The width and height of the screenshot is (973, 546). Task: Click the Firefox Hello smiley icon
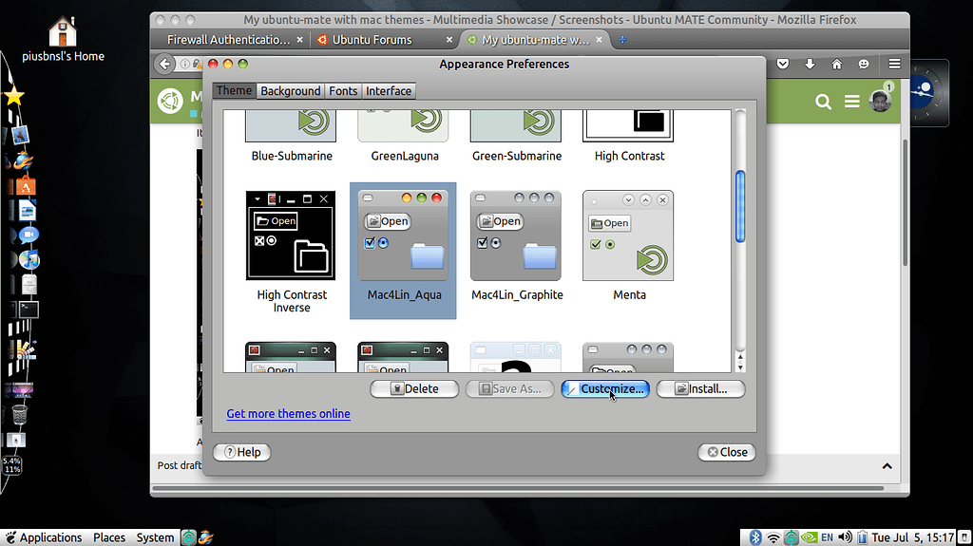point(864,64)
